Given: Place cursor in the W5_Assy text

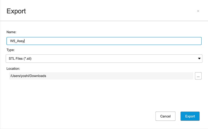Looking at the screenshot, I should coord(17,41).
